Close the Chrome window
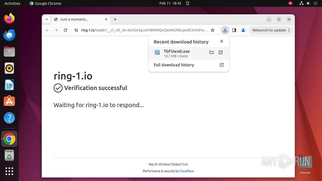This screenshot has height=181, width=322. [x=289, y=19]
